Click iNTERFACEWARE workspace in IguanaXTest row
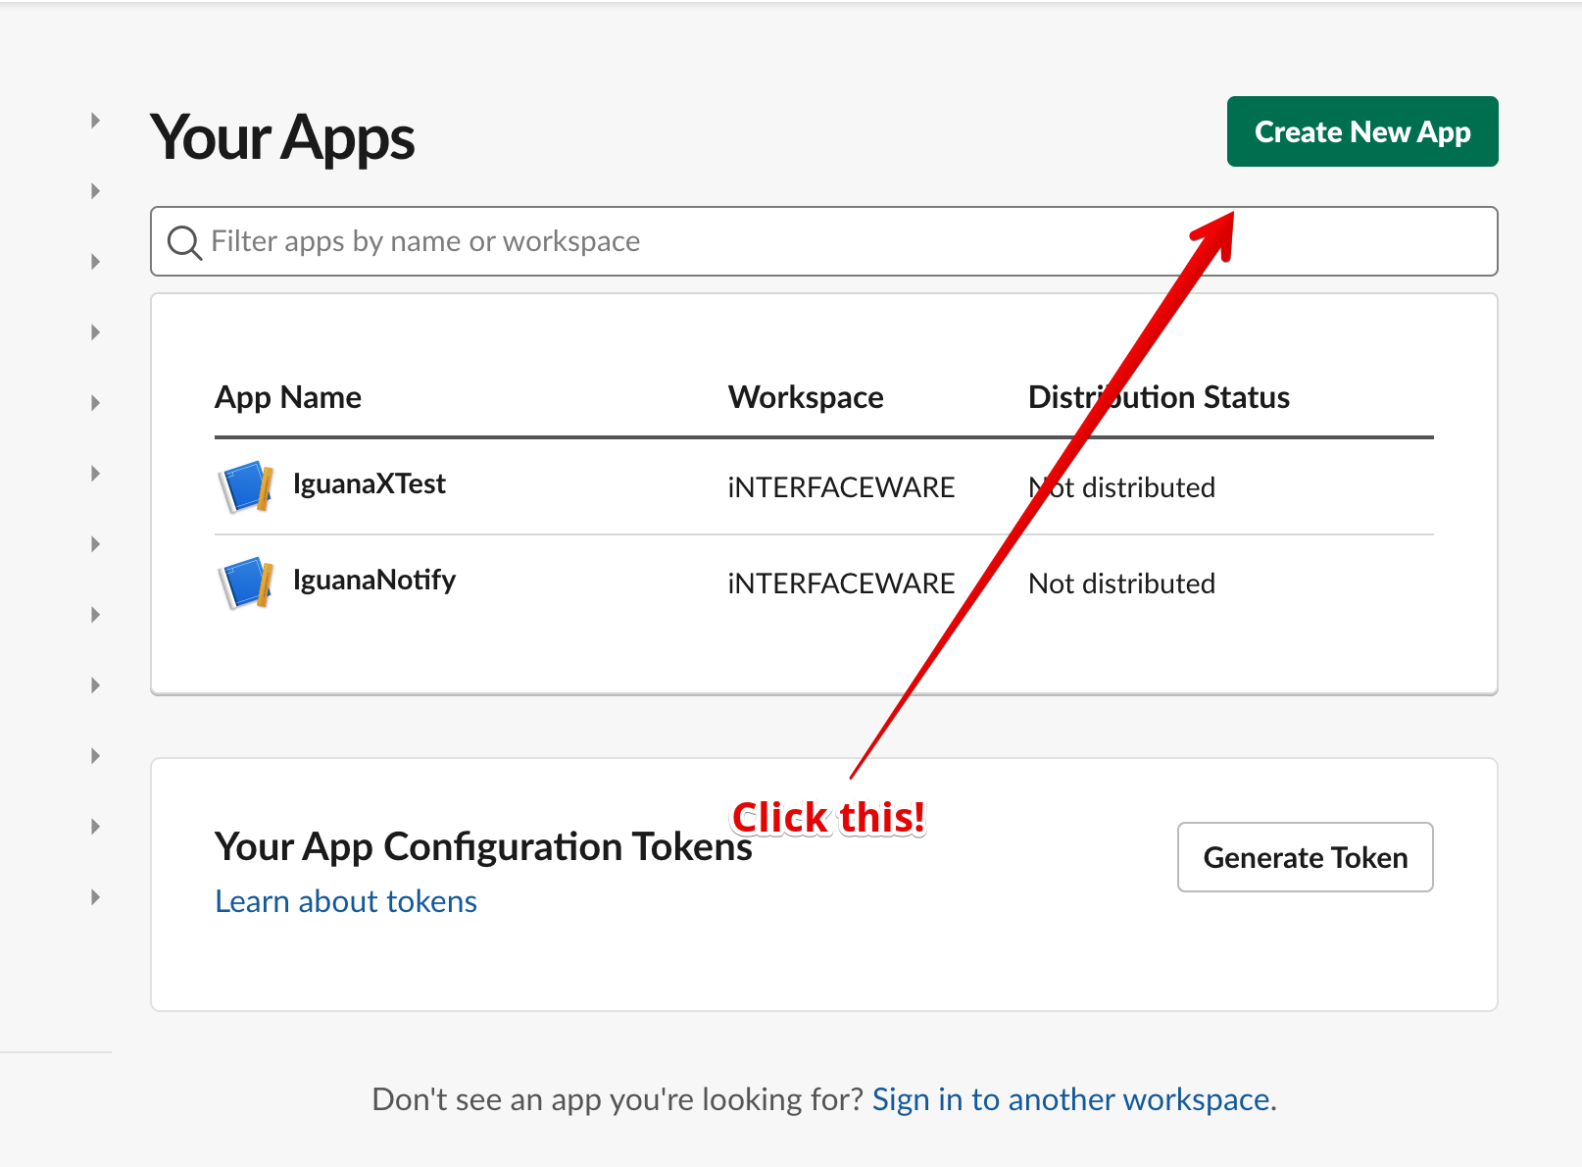The height and width of the screenshot is (1167, 1582). click(x=840, y=487)
